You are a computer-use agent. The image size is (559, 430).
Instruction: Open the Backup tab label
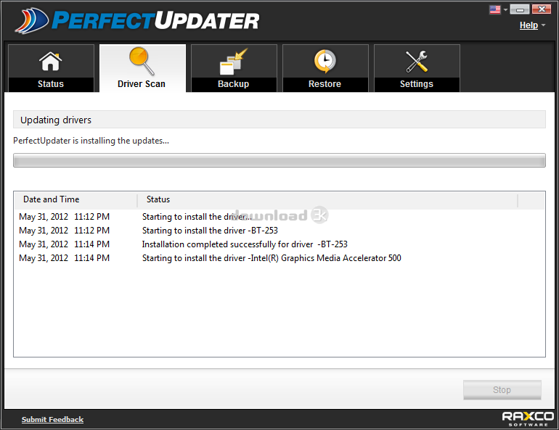pos(234,84)
